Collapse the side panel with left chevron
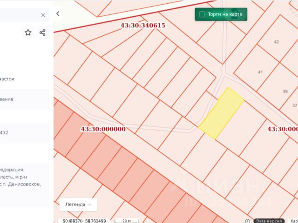This screenshot has height=223, width=298. [58, 13]
